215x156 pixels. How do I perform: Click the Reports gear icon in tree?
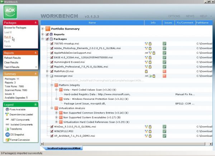51,34
